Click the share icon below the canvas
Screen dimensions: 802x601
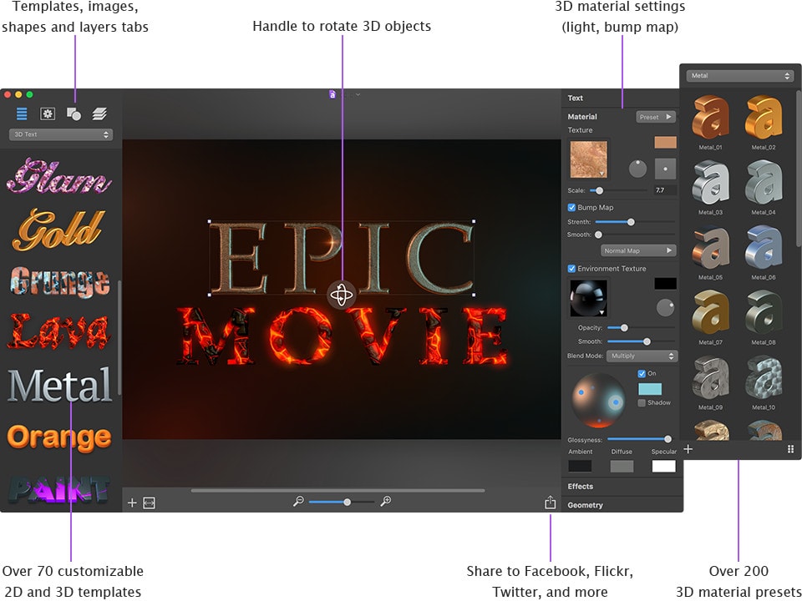(x=550, y=502)
